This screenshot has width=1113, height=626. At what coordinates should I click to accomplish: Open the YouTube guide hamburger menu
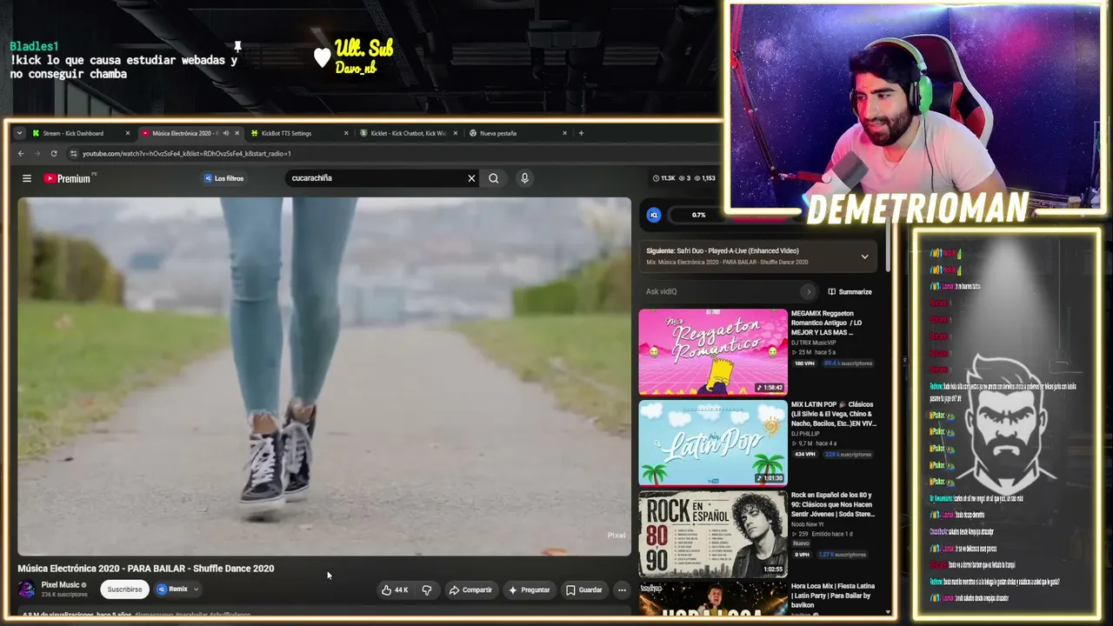[x=27, y=178]
